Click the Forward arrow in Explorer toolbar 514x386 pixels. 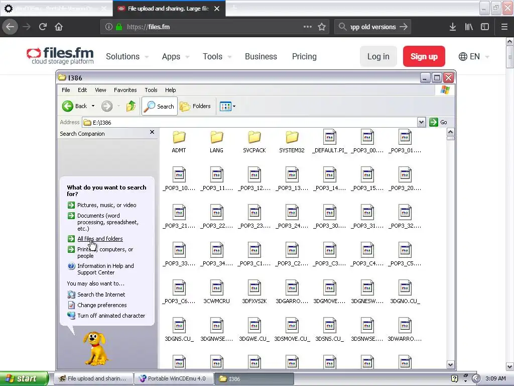tap(107, 106)
